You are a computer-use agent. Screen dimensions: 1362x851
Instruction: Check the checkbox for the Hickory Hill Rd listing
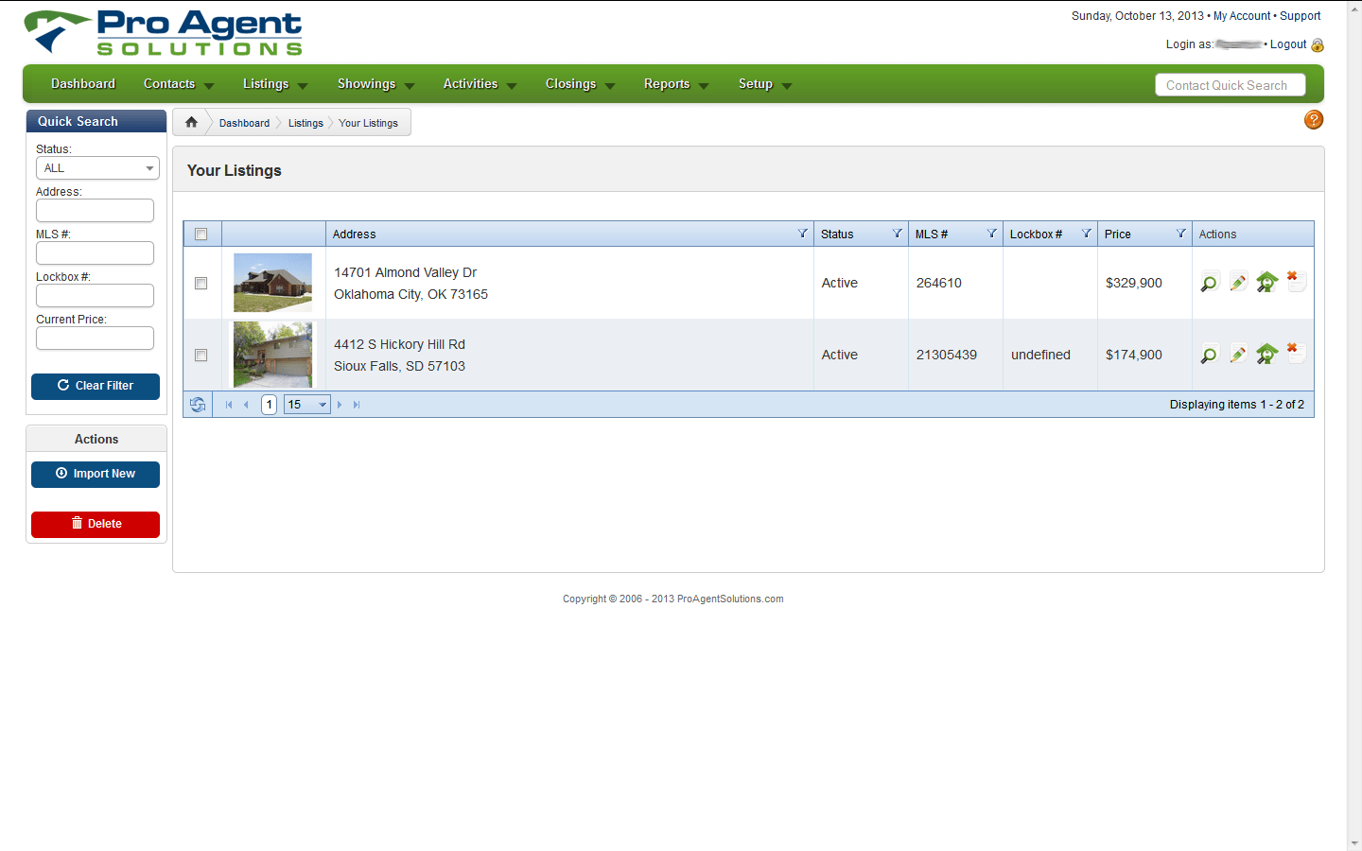click(x=201, y=355)
